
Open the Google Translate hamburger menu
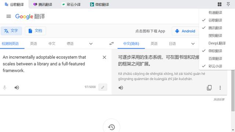click(x=8, y=16)
